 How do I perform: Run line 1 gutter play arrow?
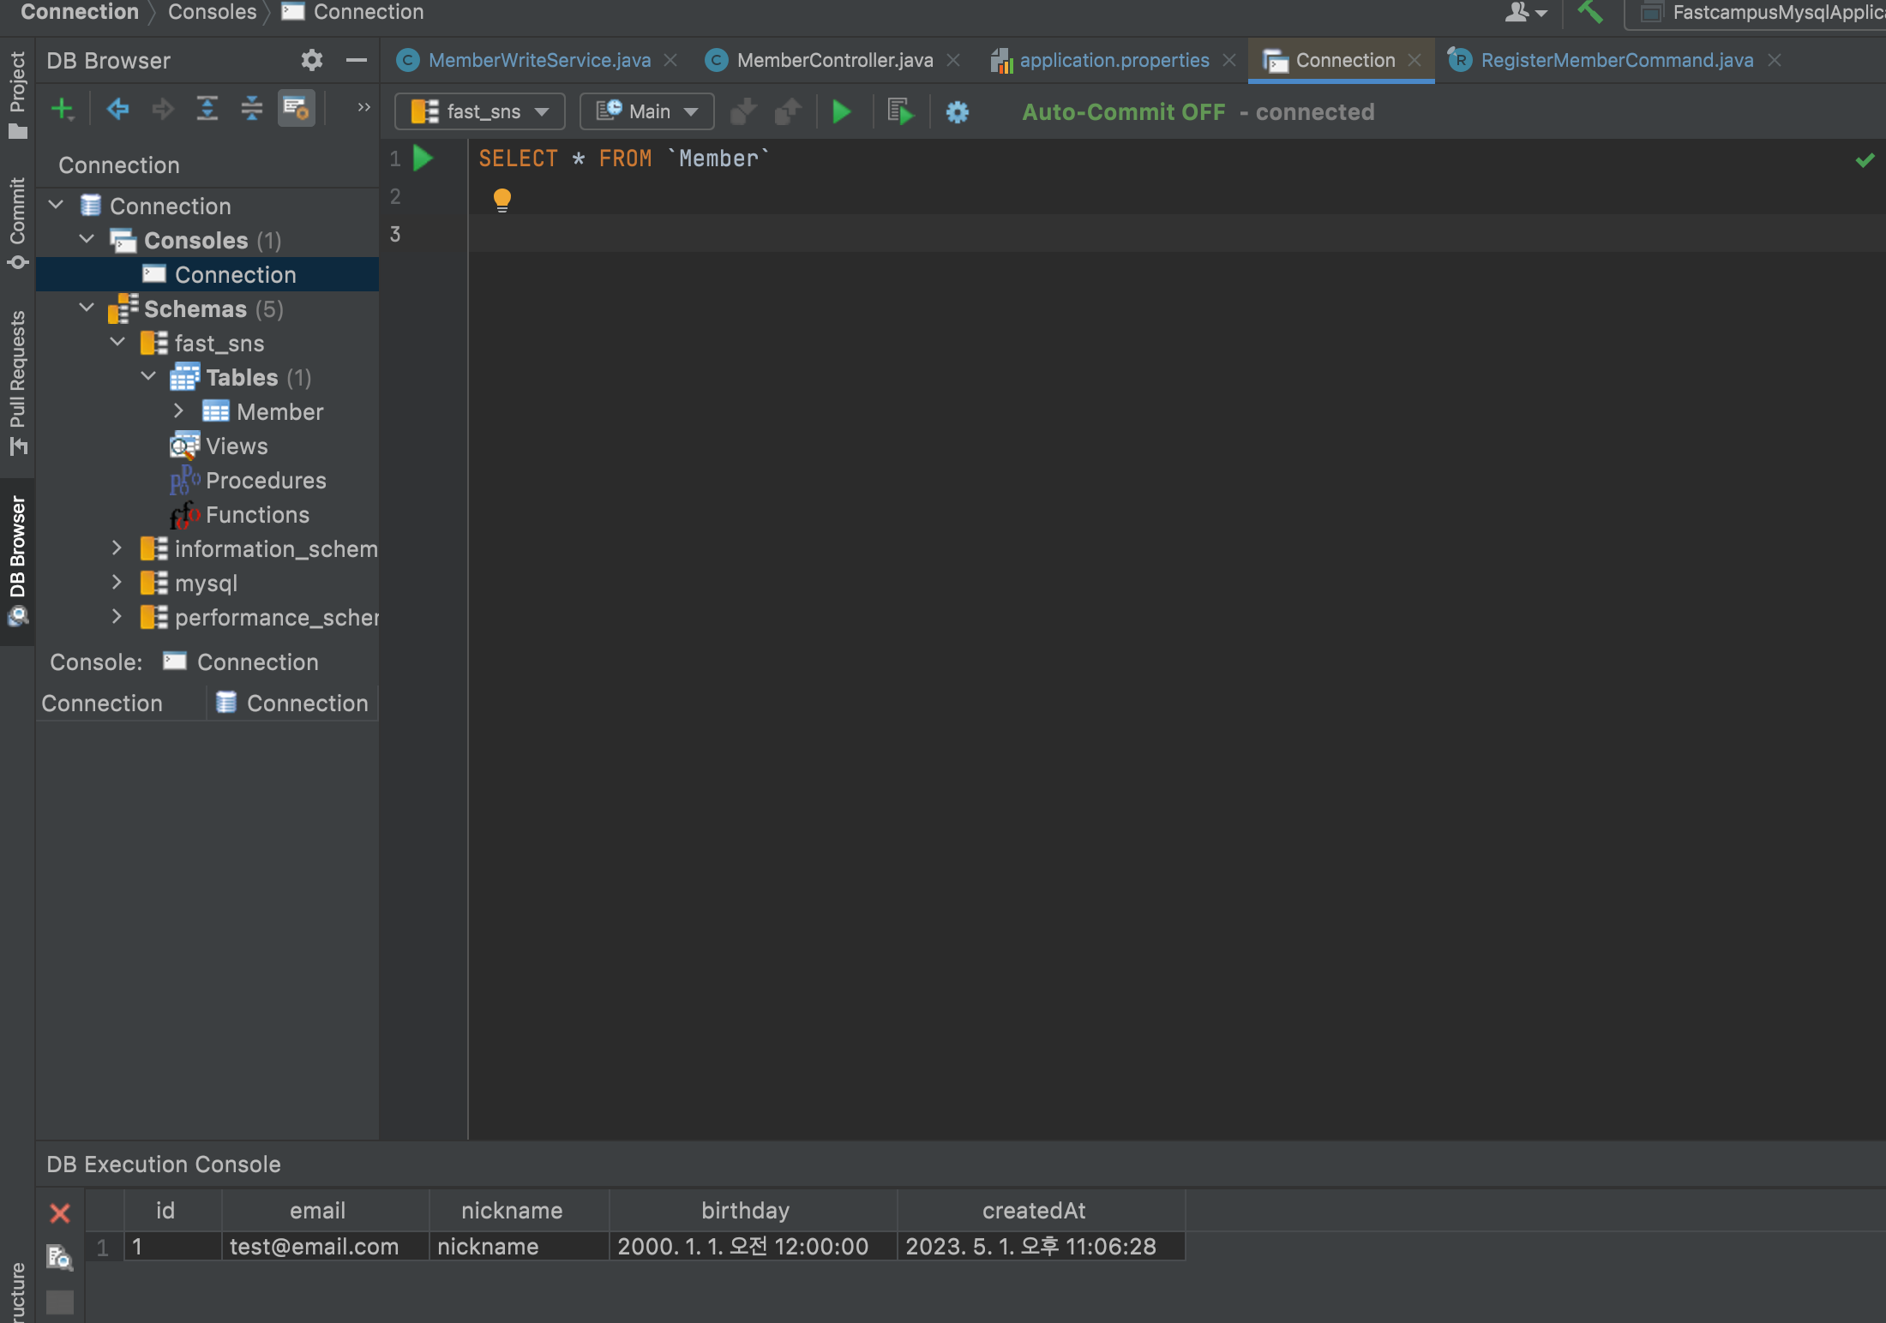tap(423, 159)
